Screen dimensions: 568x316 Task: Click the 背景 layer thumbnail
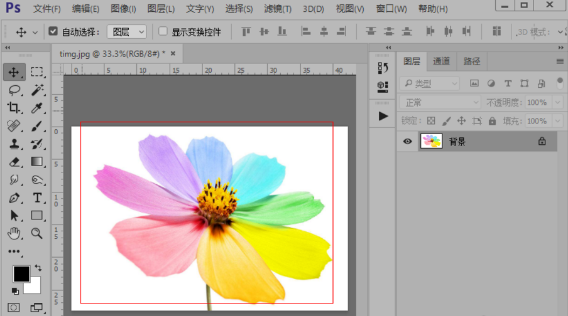[432, 142]
